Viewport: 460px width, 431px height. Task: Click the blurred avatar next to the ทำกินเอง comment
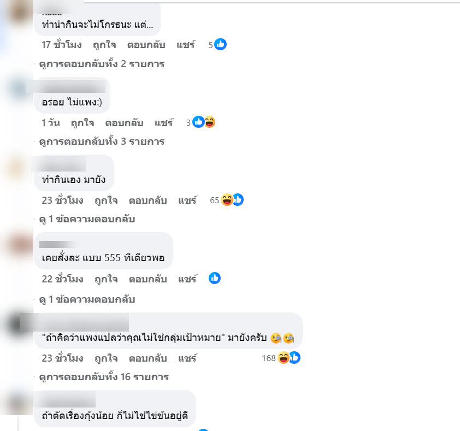[x=17, y=168]
